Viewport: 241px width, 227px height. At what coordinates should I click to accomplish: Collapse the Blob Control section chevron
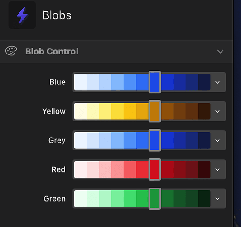click(220, 51)
